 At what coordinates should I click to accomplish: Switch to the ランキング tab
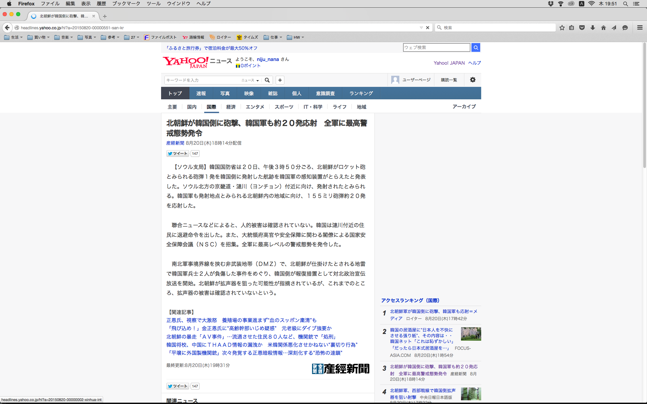point(361,93)
